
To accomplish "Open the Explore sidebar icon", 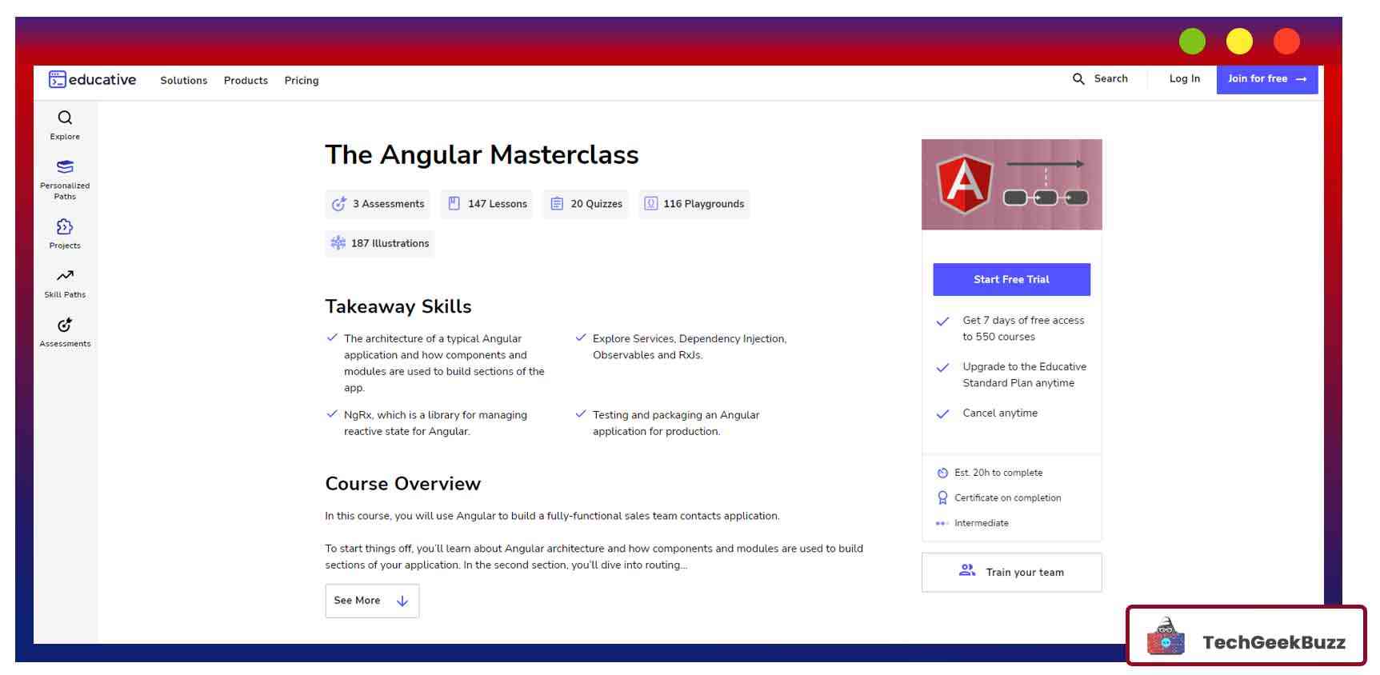I will [65, 125].
